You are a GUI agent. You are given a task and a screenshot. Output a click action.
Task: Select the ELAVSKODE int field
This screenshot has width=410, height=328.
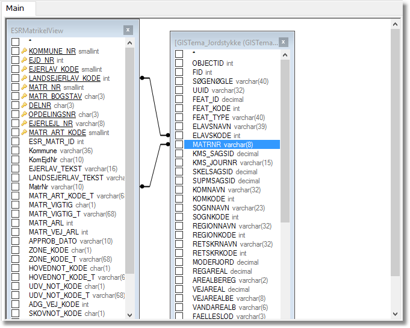click(x=216, y=136)
